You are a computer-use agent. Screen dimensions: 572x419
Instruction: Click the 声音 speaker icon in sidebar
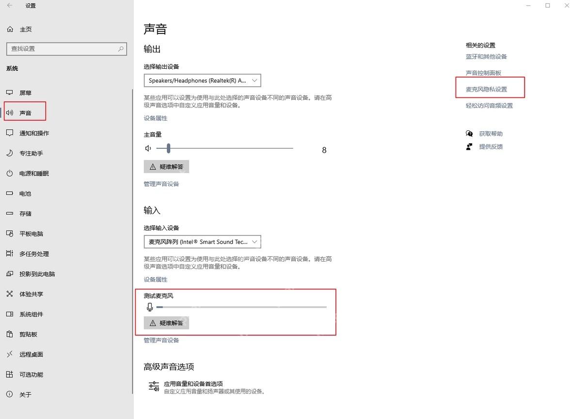(10, 113)
